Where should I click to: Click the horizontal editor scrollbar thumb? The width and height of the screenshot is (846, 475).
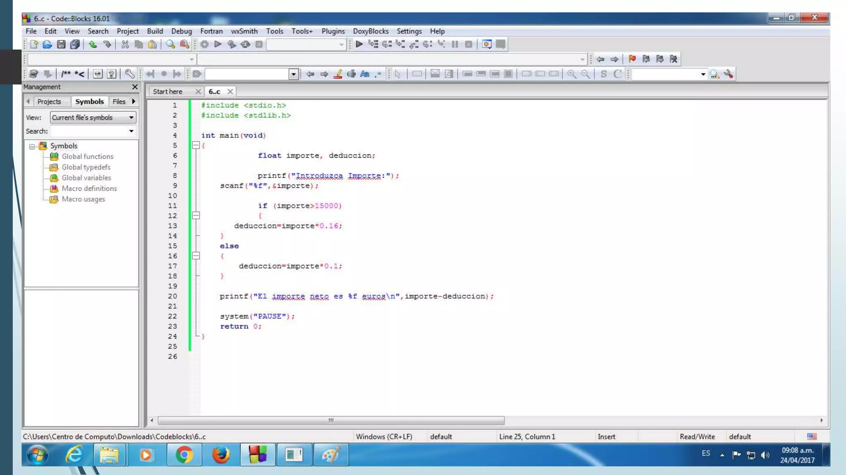330,420
